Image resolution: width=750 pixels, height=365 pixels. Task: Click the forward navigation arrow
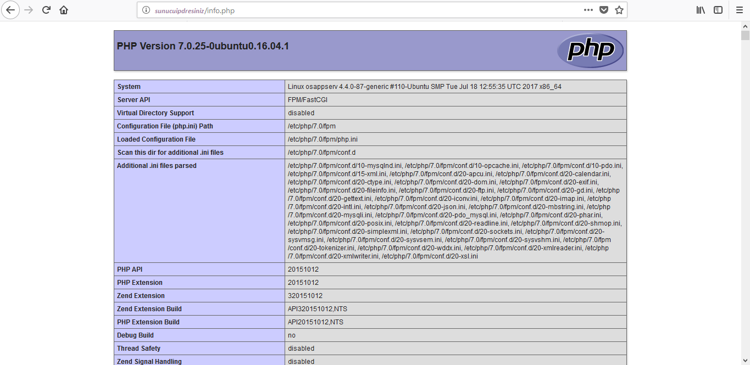coord(29,10)
